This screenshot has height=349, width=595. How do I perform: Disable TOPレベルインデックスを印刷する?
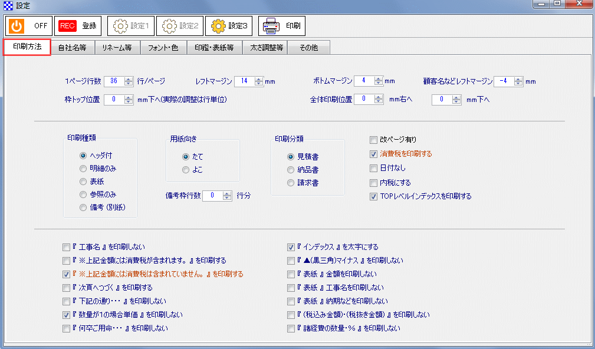(x=373, y=196)
